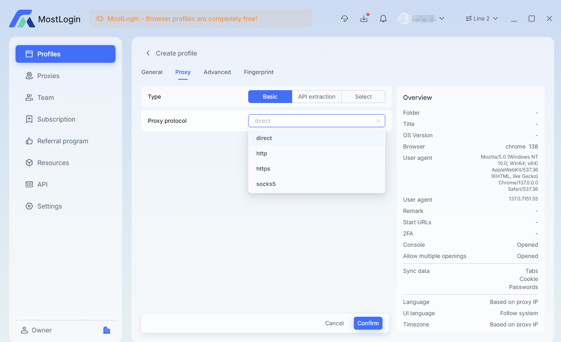Open the notifications bell

[x=383, y=19]
